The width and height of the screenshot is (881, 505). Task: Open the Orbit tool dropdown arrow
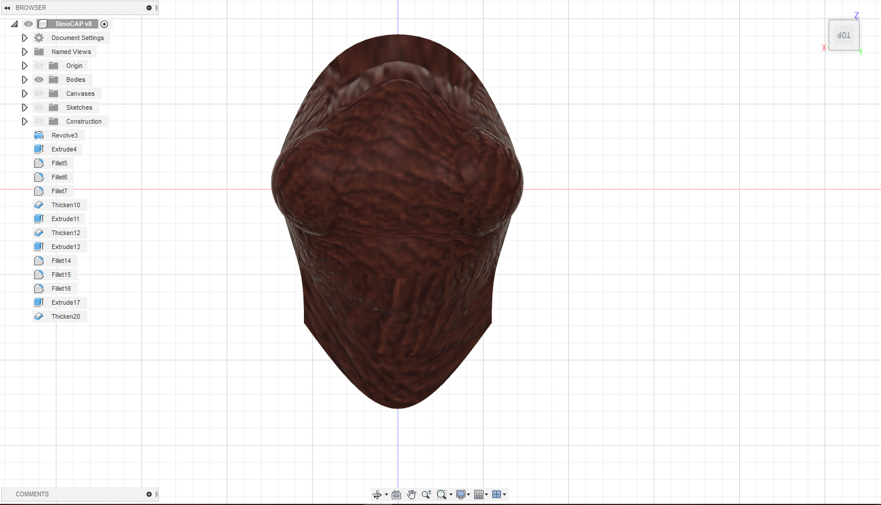(x=386, y=495)
